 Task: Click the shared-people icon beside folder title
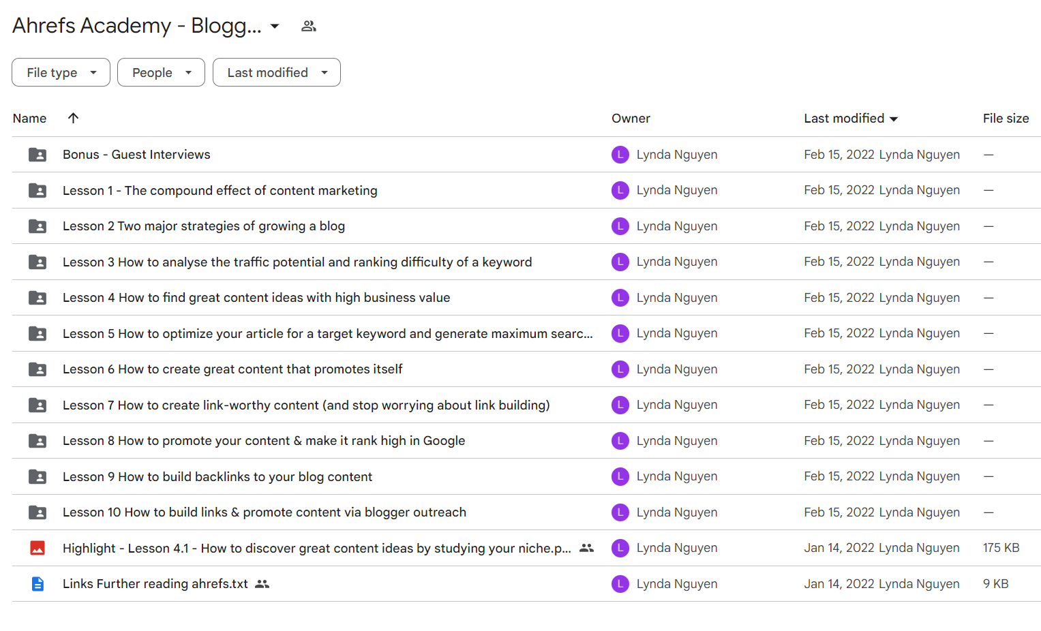[x=309, y=26]
